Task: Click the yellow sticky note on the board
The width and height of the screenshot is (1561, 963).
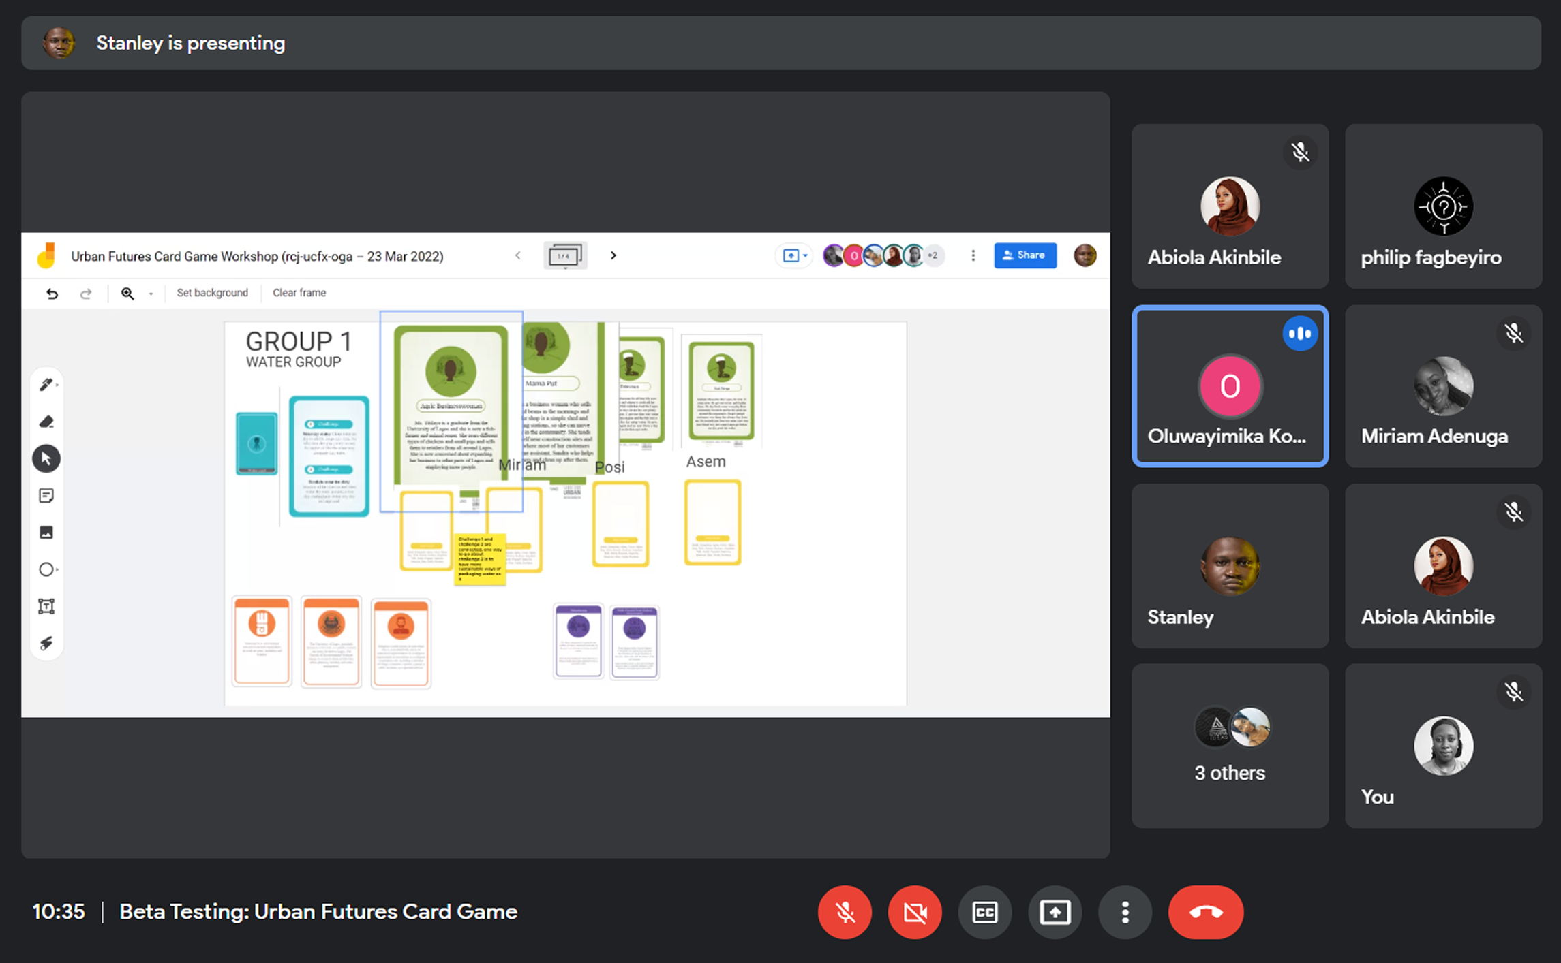Action: (x=480, y=559)
